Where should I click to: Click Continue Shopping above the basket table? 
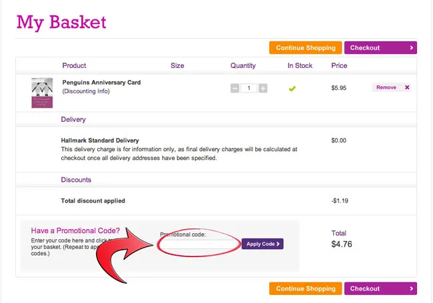pyautogui.click(x=306, y=48)
